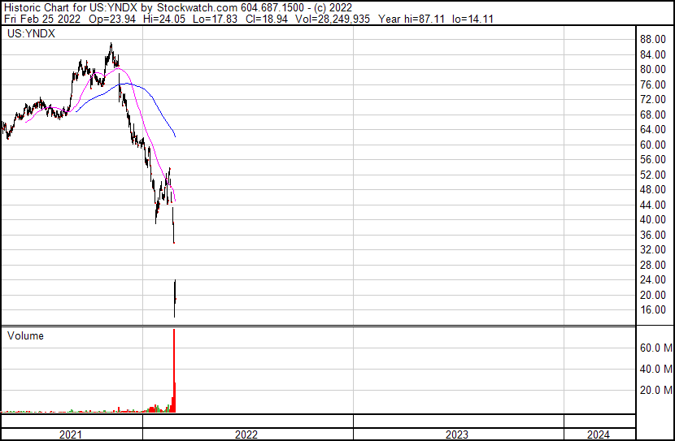The width and height of the screenshot is (675, 441).
Task: Click the 64.00 price axis label
Action: [x=653, y=129]
